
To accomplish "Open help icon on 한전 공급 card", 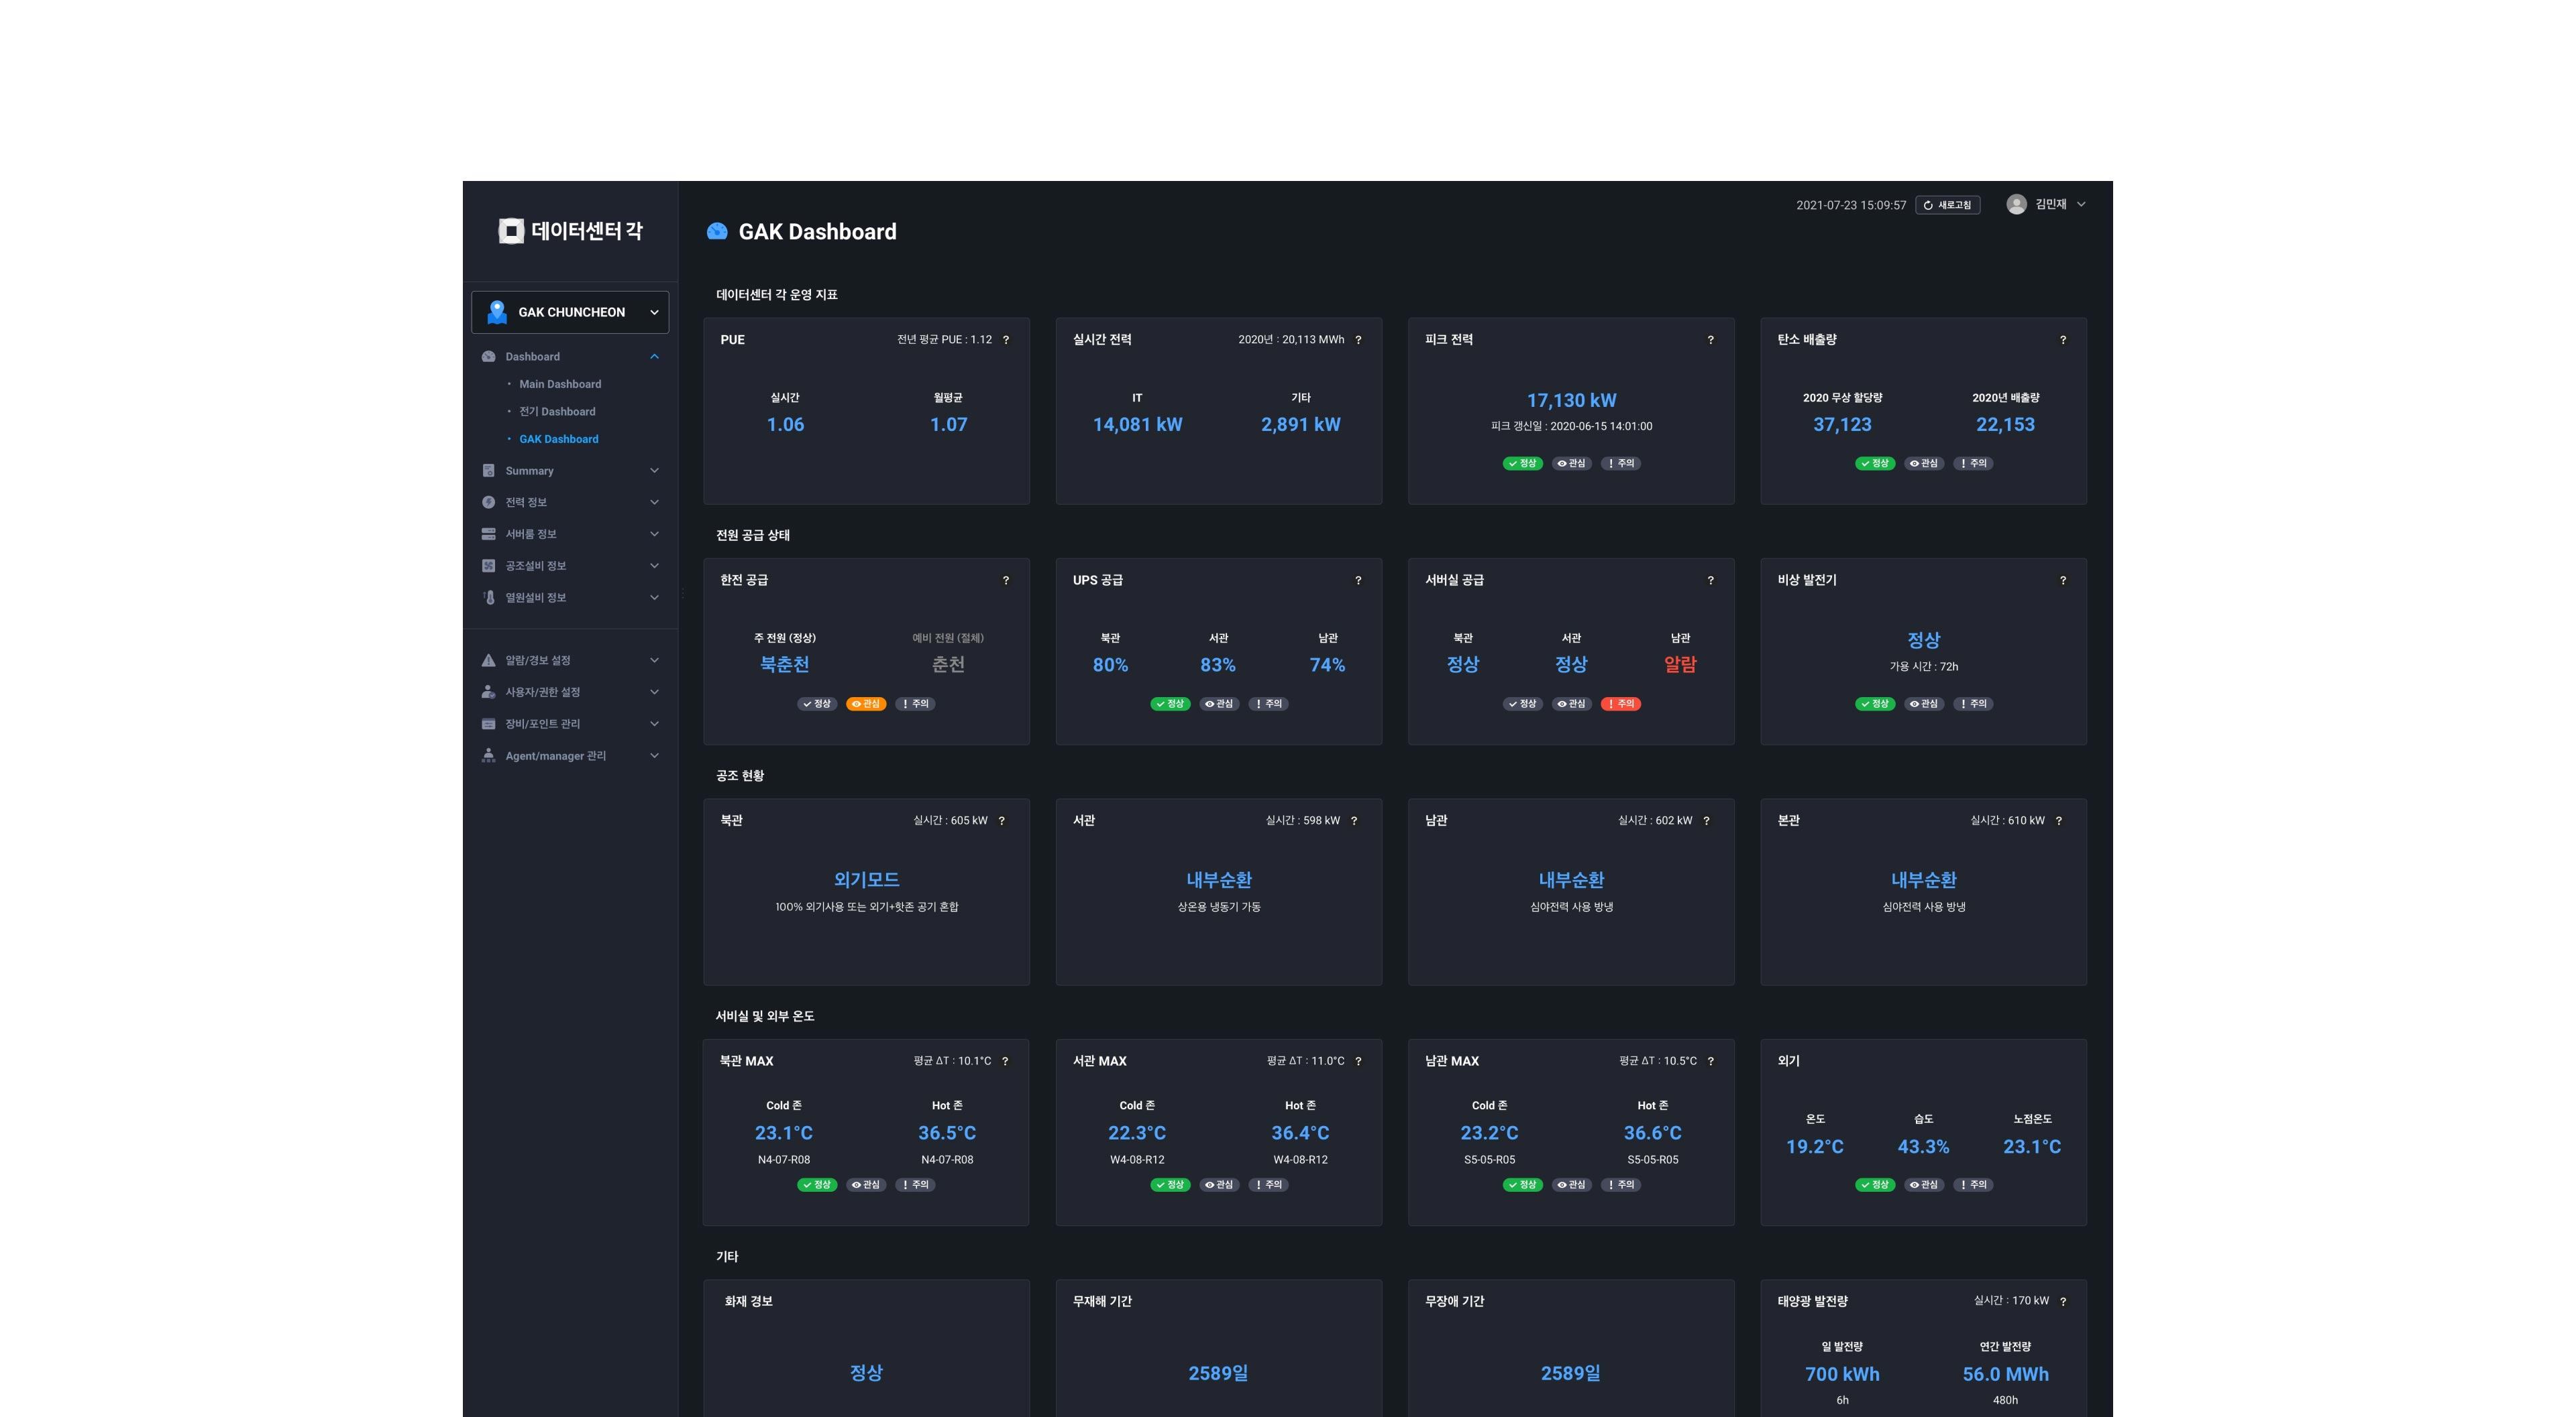I will (x=1006, y=580).
